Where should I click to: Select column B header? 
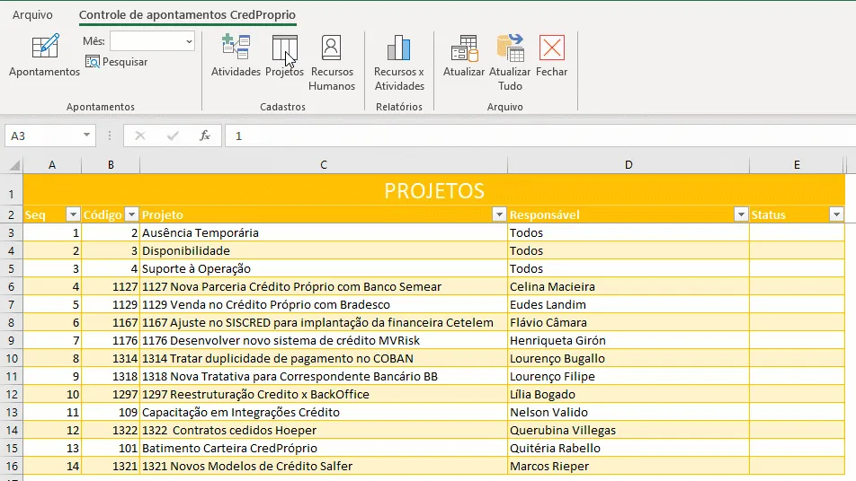(x=111, y=165)
